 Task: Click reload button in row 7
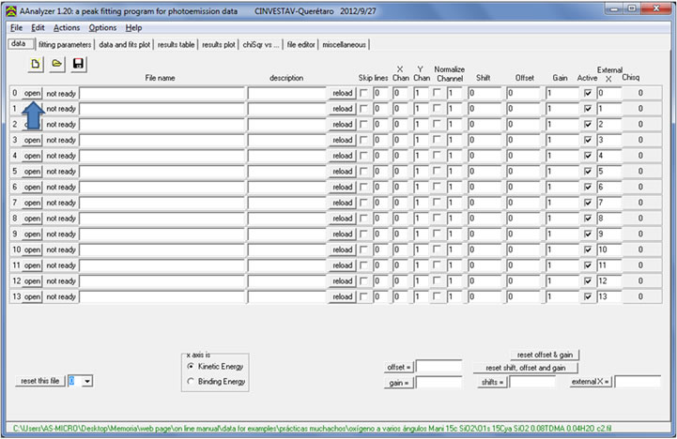343,203
